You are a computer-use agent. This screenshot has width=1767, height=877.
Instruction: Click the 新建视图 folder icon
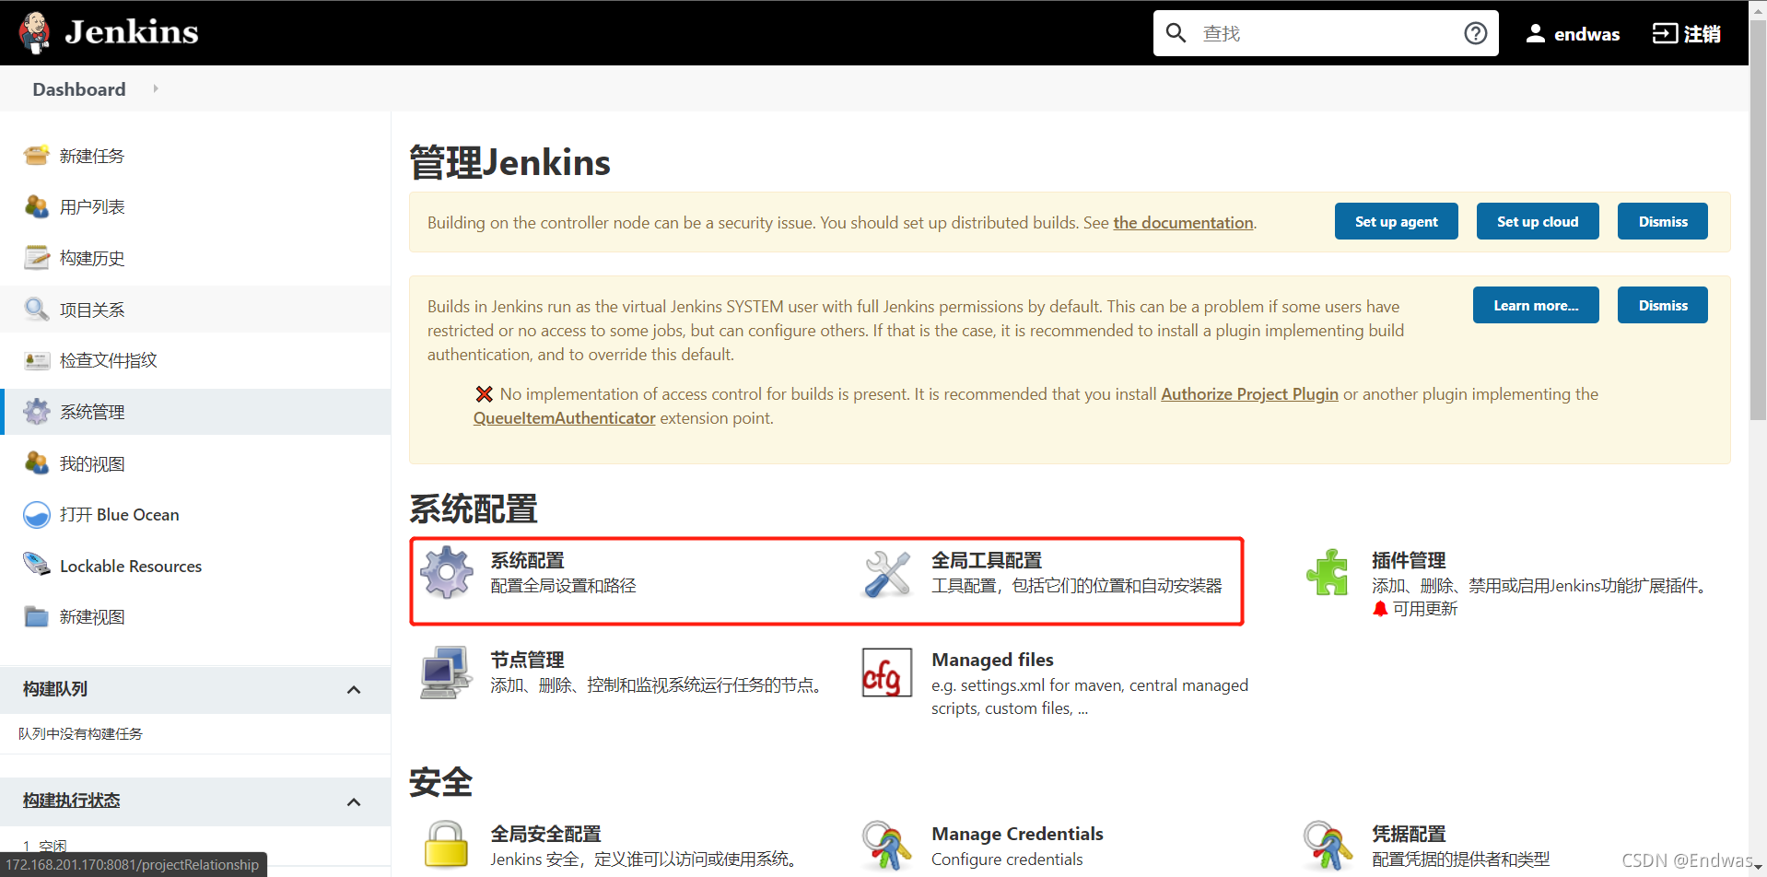(37, 616)
